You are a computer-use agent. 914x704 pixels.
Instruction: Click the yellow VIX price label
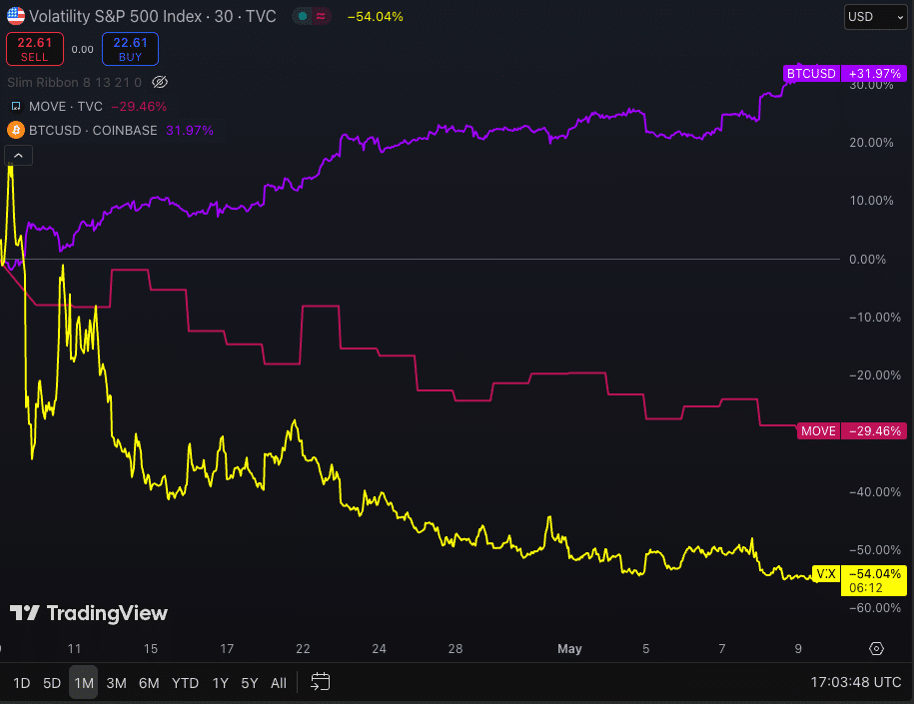point(825,574)
